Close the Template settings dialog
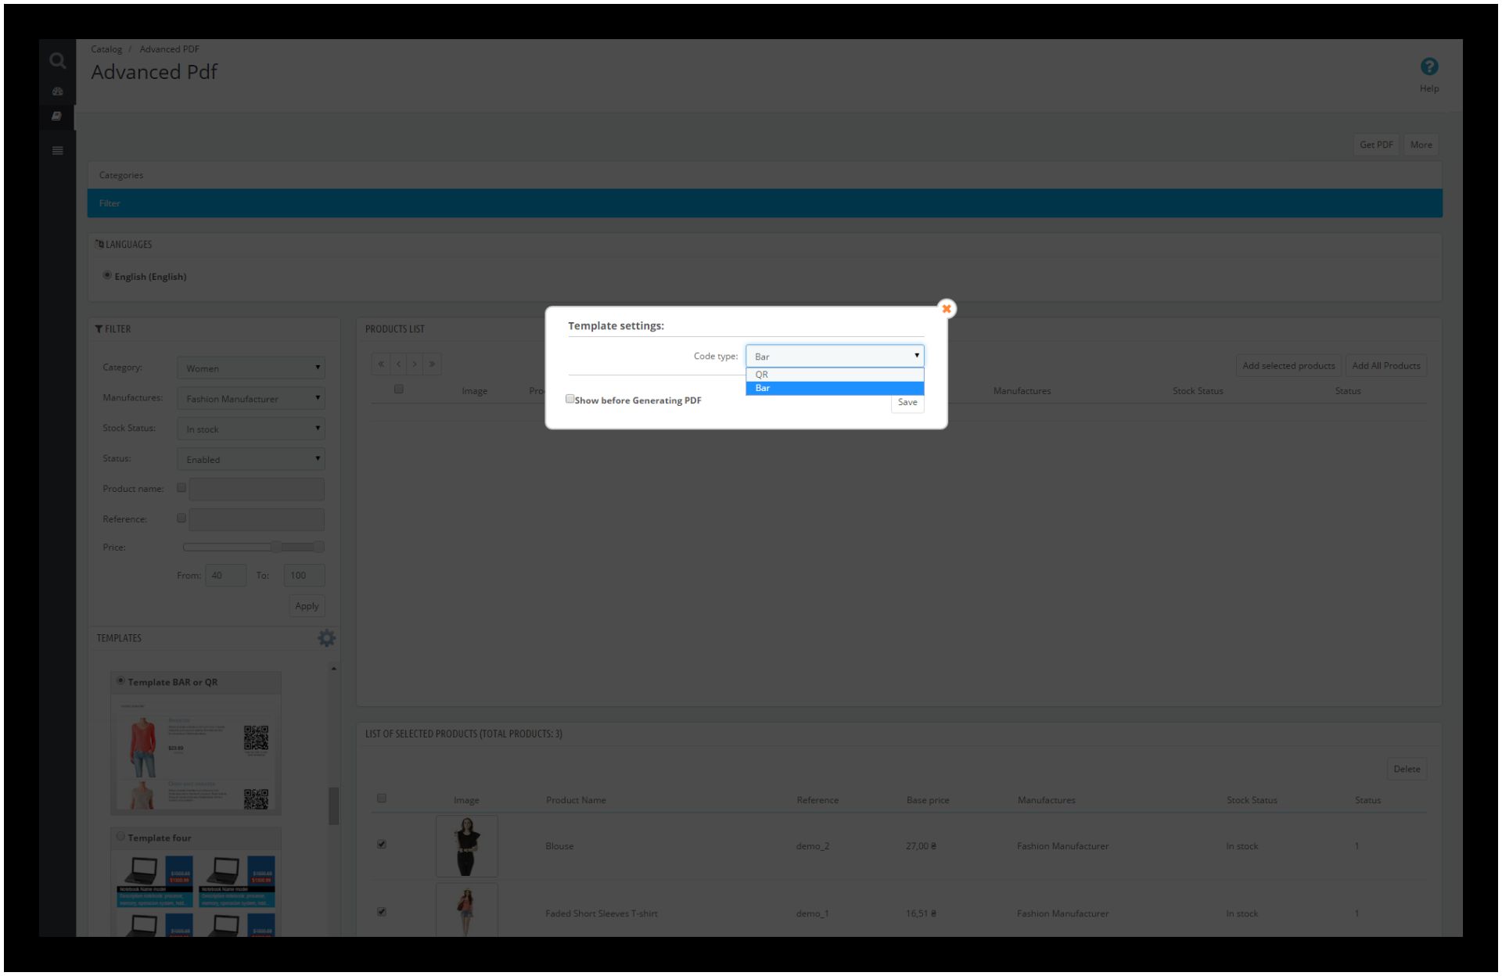 coord(947,309)
